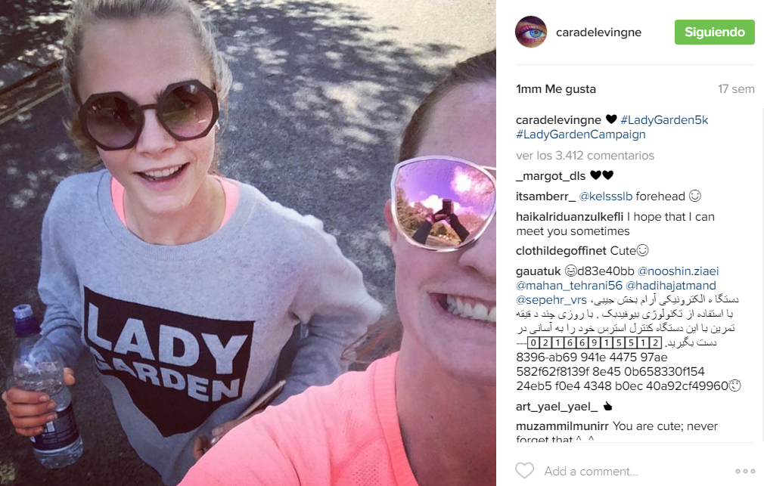Open itsamberr_ commenter profile
Viewport: 764px width, 486px height.
pyautogui.click(x=545, y=197)
